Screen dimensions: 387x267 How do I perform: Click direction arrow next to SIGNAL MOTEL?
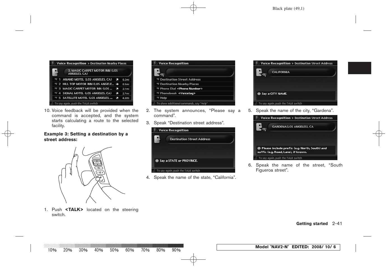[x=117, y=93]
